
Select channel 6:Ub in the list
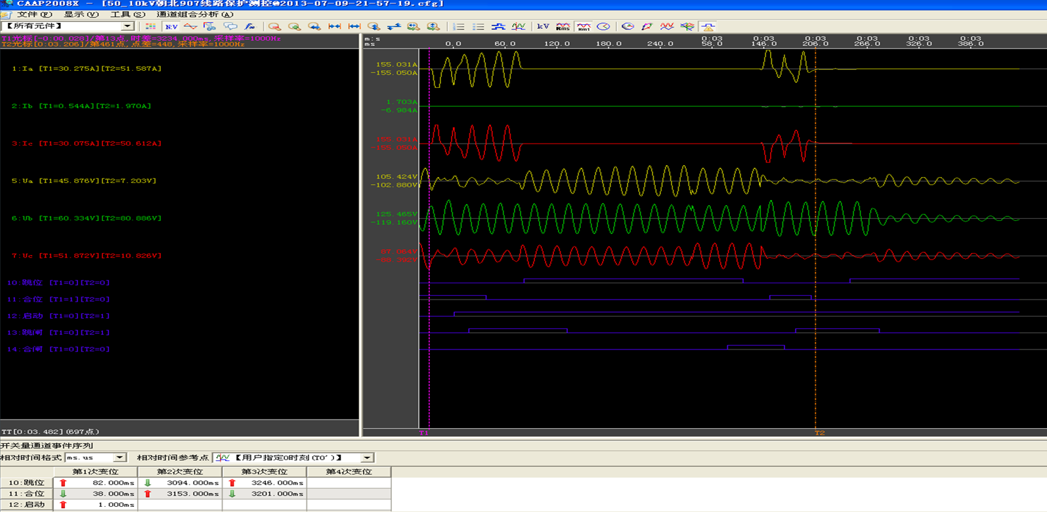pos(86,218)
